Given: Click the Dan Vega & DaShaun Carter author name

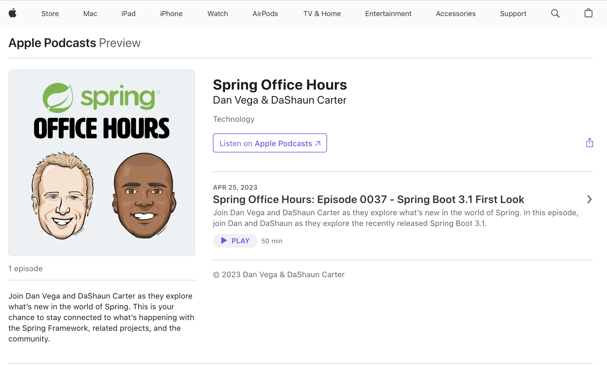Looking at the screenshot, I should tap(280, 100).
